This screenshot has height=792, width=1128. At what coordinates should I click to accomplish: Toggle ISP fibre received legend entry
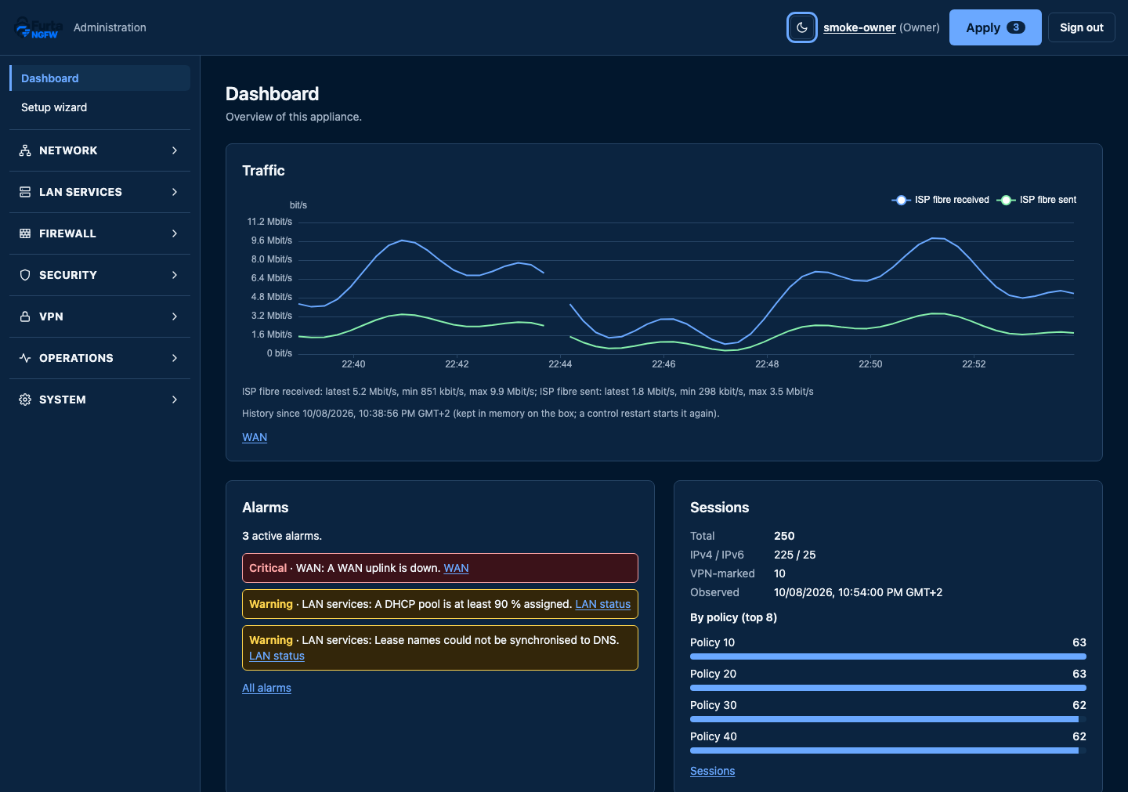coord(940,200)
